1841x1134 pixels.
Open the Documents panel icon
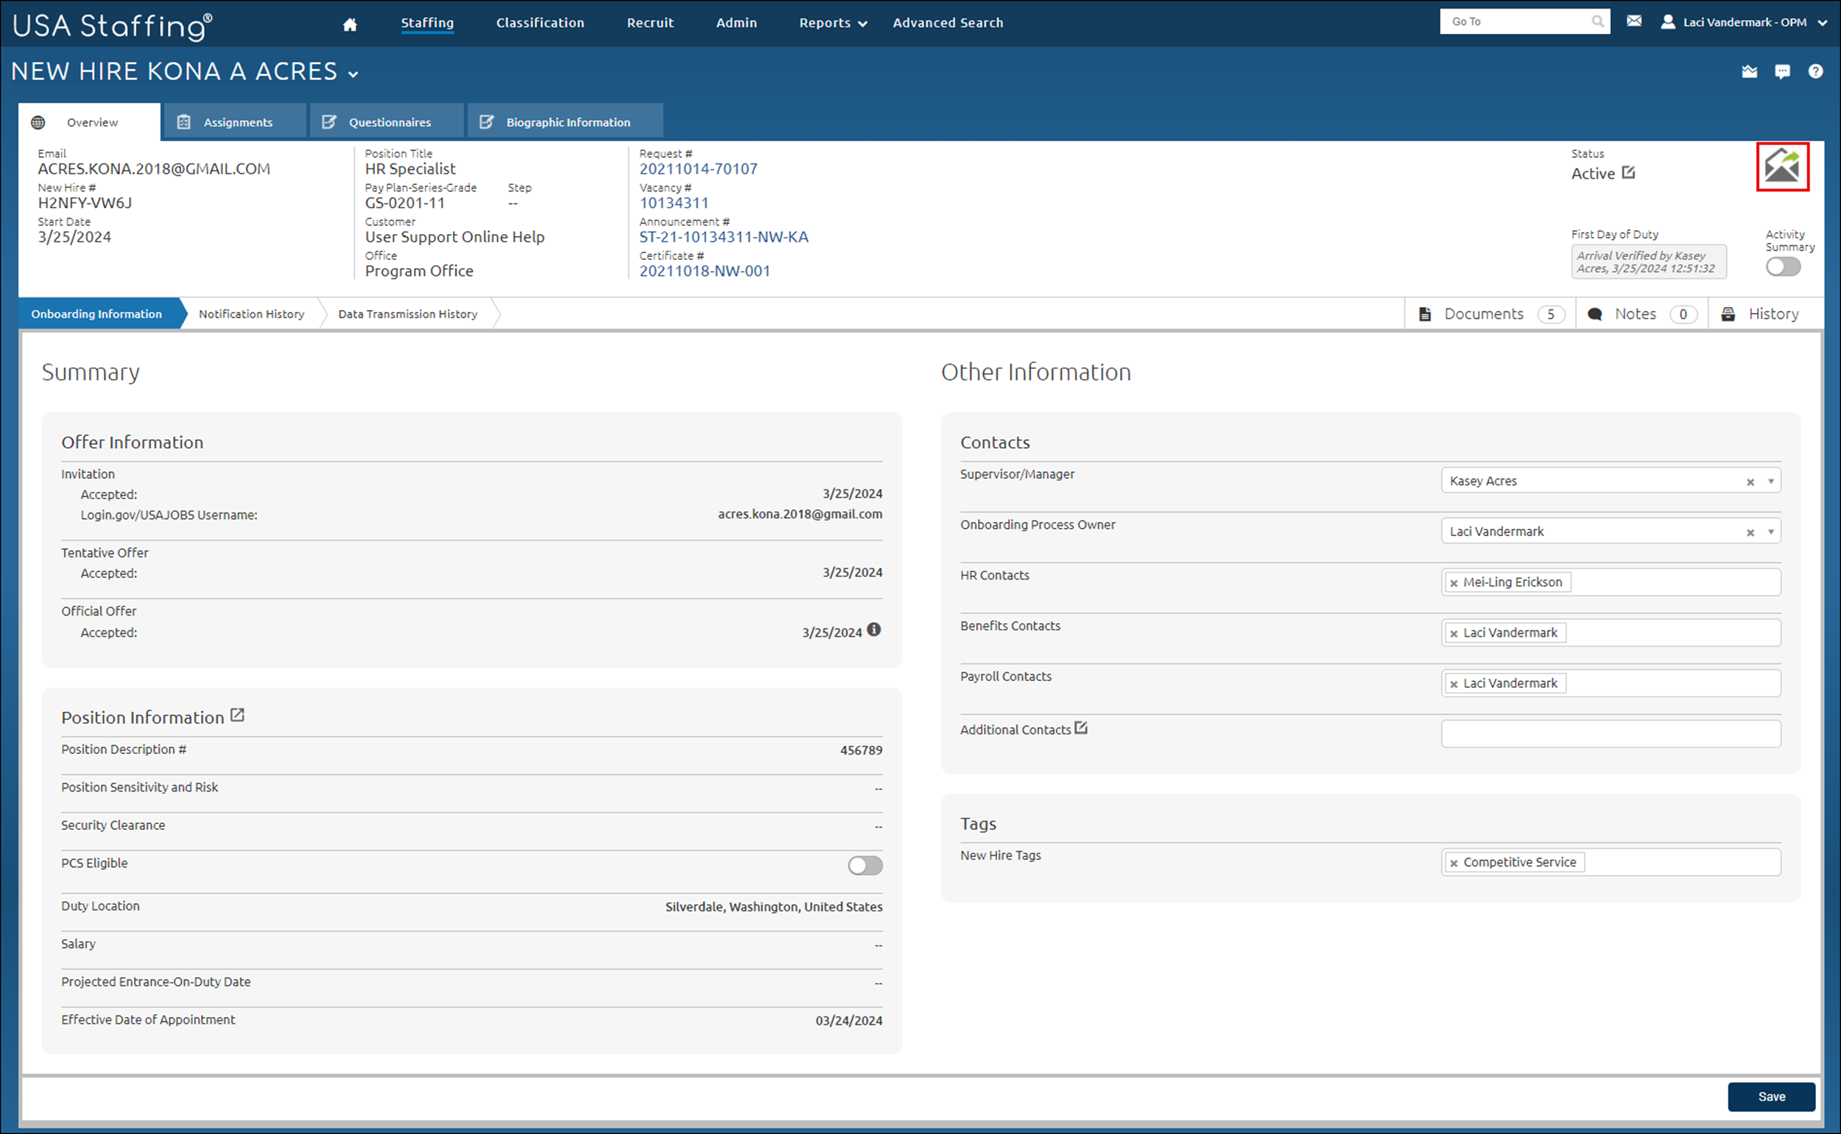click(x=1424, y=314)
